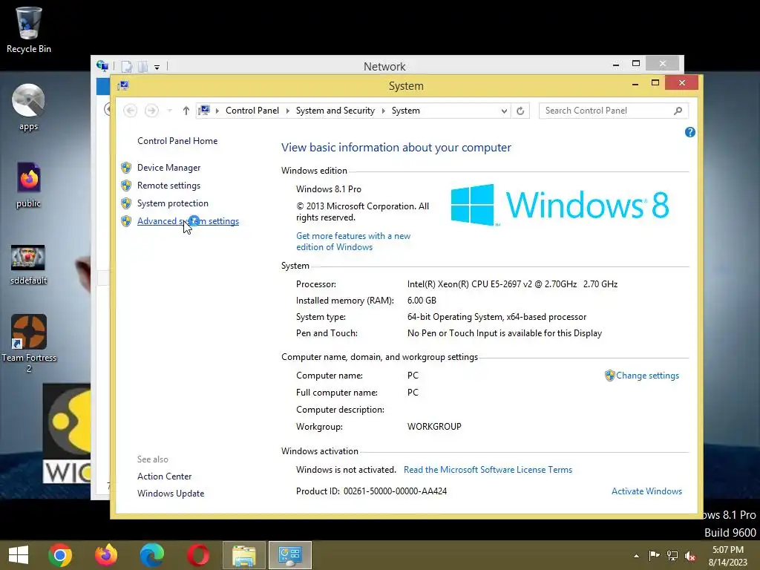Click the Forward navigation arrow

pyautogui.click(x=151, y=111)
